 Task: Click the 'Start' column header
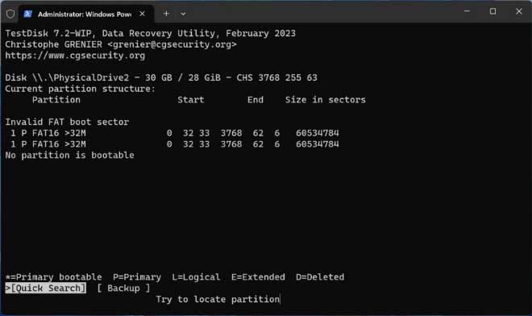pyautogui.click(x=191, y=100)
